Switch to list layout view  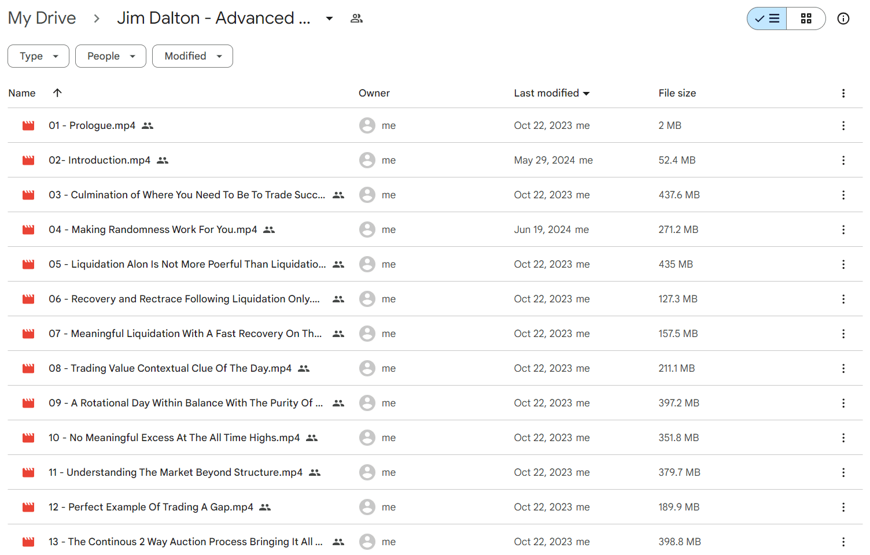pos(767,18)
